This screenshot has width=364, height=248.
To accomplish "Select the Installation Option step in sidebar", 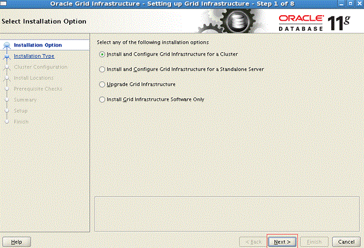I will pyautogui.click(x=38, y=45).
